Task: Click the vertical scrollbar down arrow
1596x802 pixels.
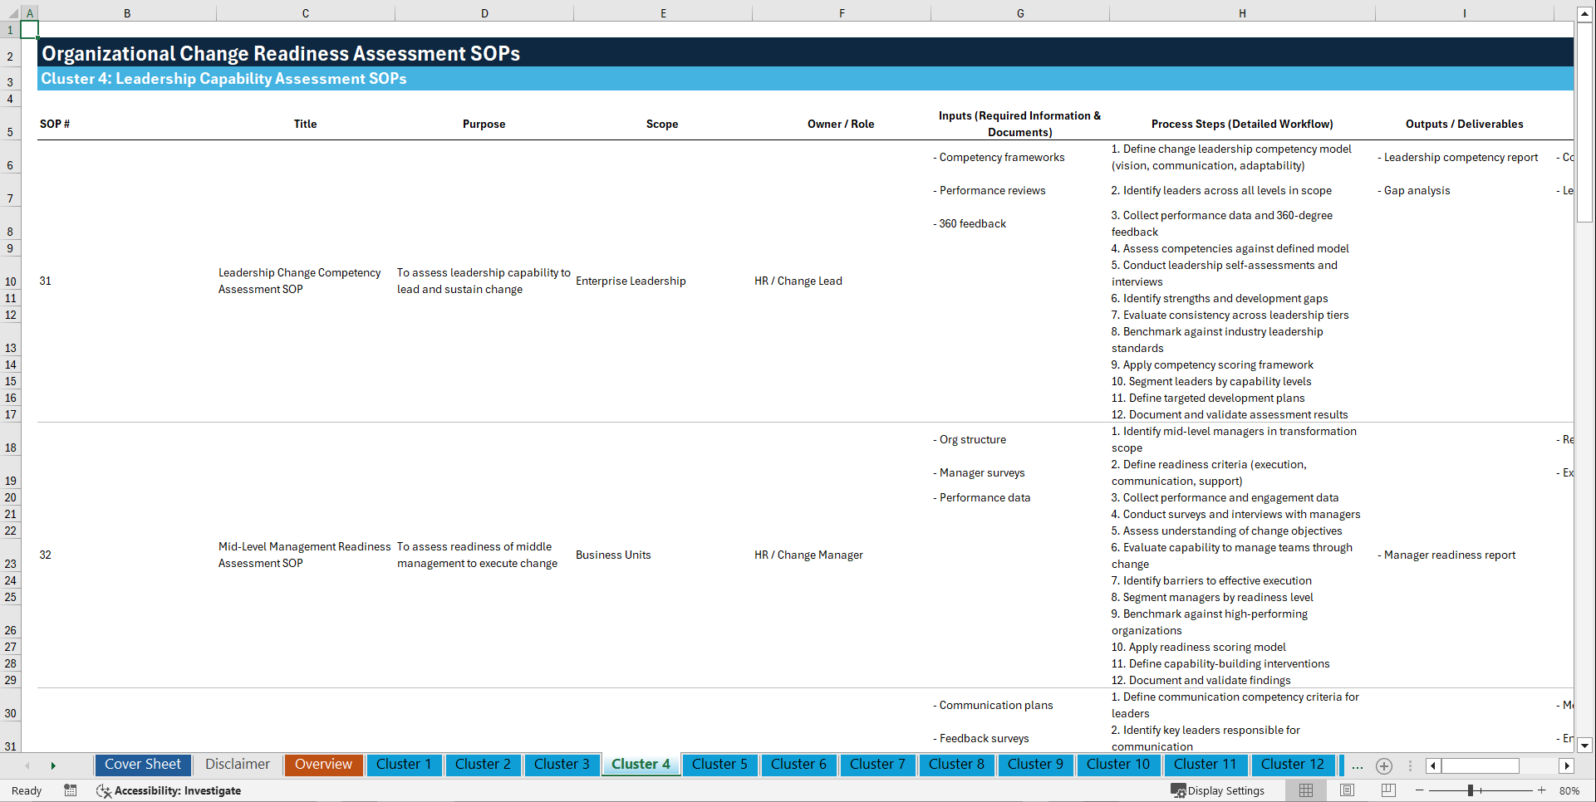Action: (x=1586, y=746)
